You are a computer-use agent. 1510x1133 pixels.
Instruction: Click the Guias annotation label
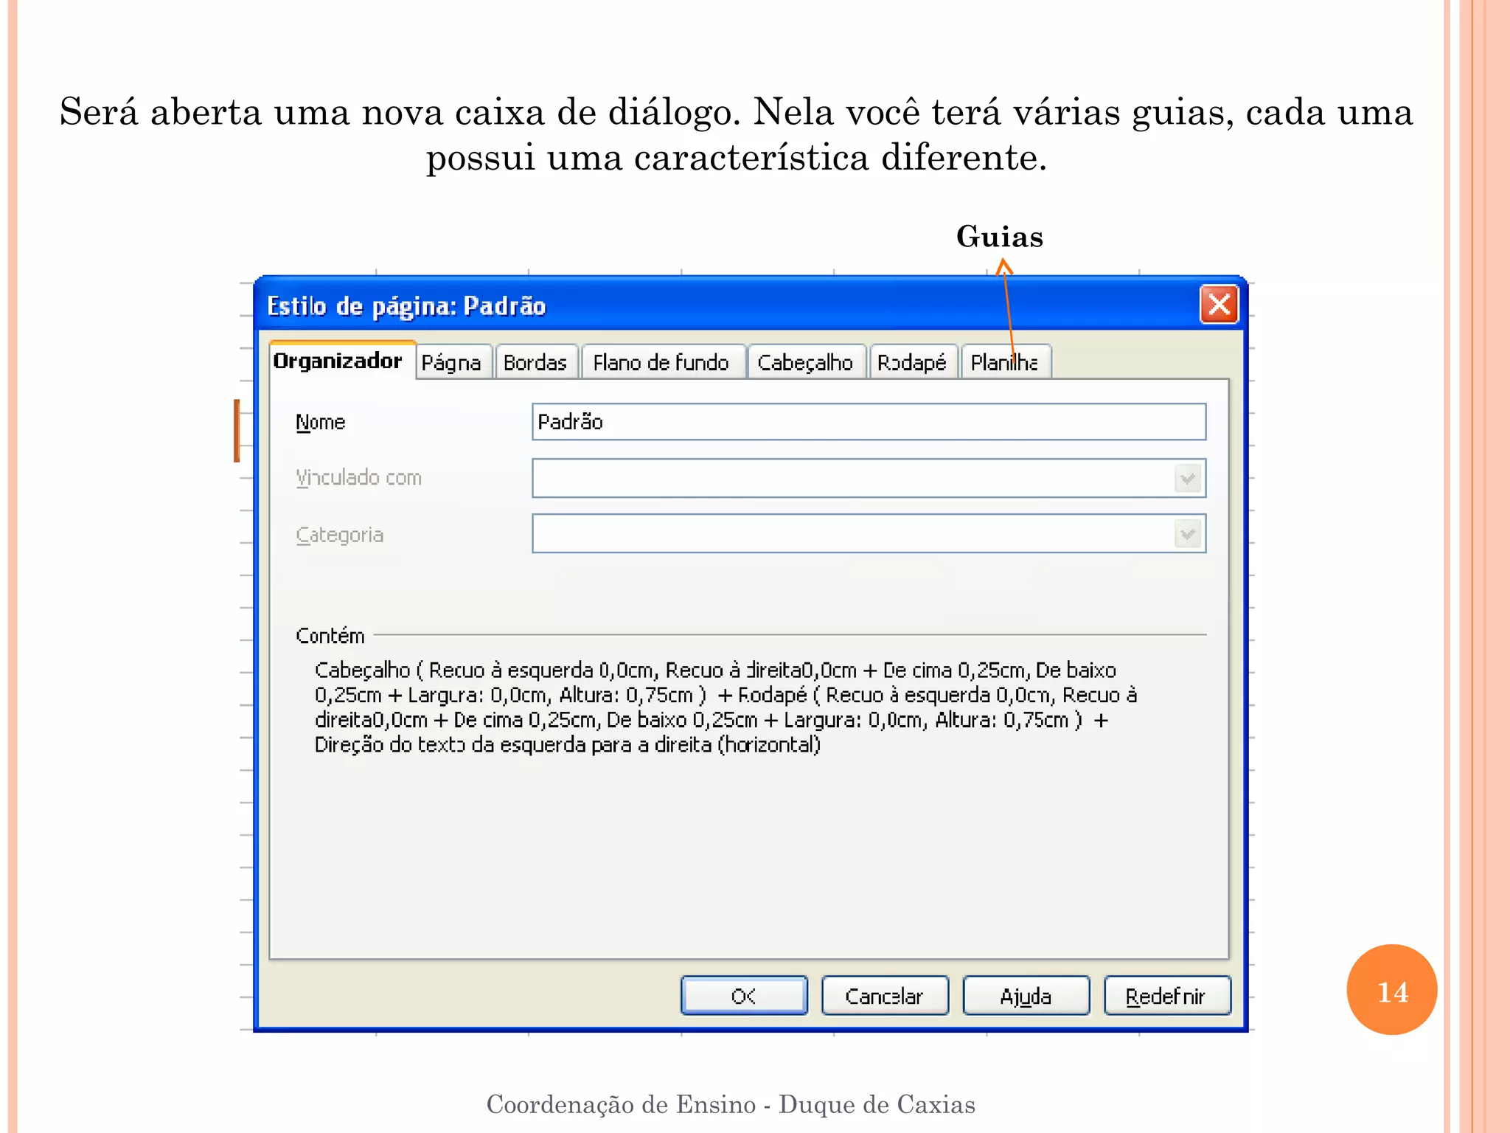[x=999, y=237]
